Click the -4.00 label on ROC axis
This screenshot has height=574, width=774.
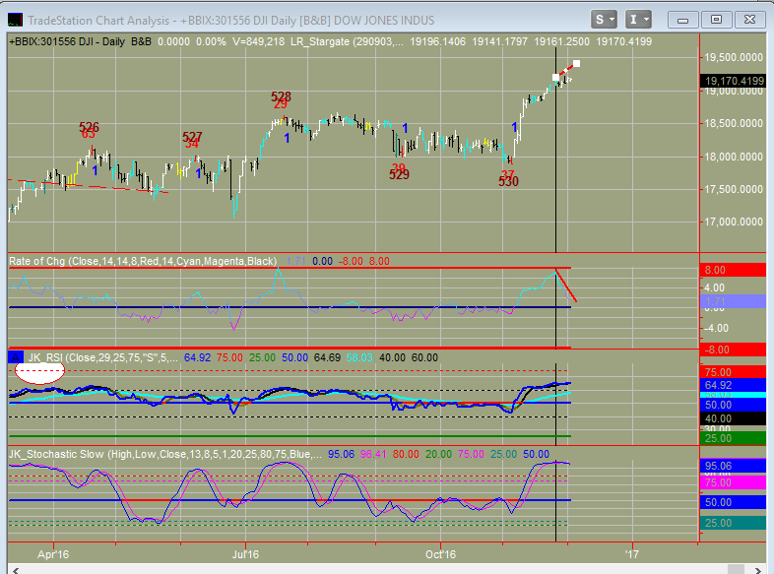pyautogui.click(x=714, y=328)
